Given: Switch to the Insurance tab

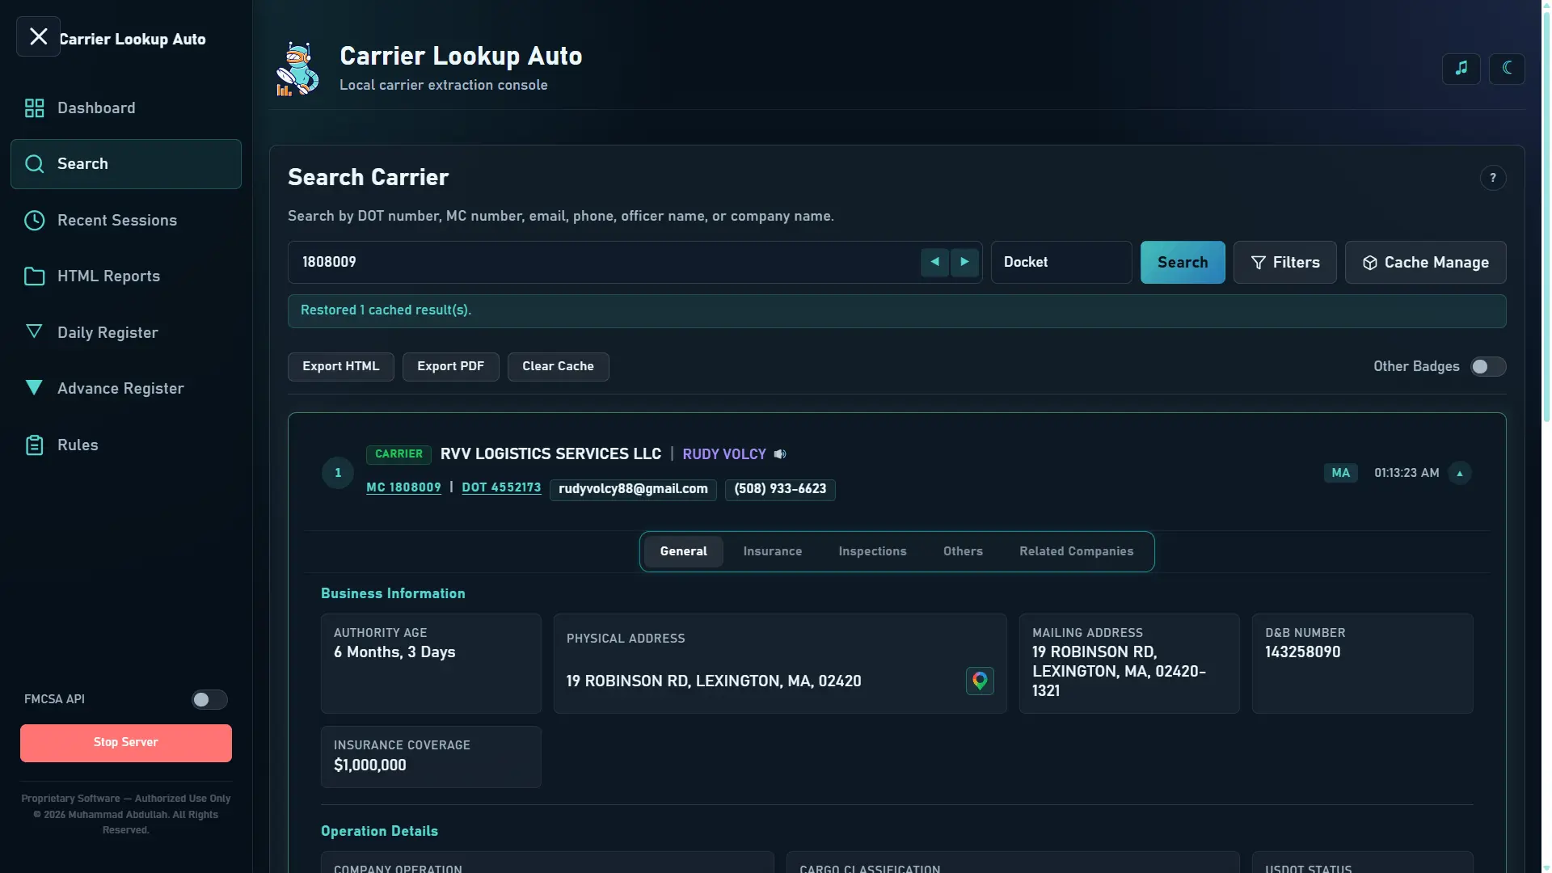Looking at the screenshot, I should (772, 552).
